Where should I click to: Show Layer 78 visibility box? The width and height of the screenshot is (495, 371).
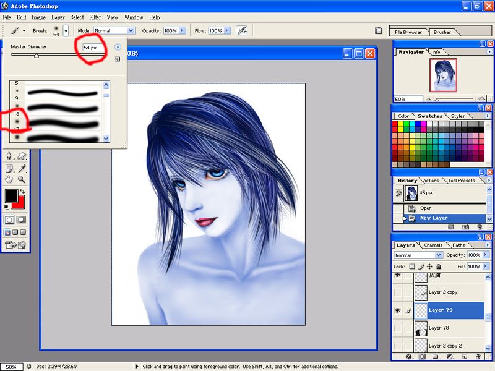point(398,328)
